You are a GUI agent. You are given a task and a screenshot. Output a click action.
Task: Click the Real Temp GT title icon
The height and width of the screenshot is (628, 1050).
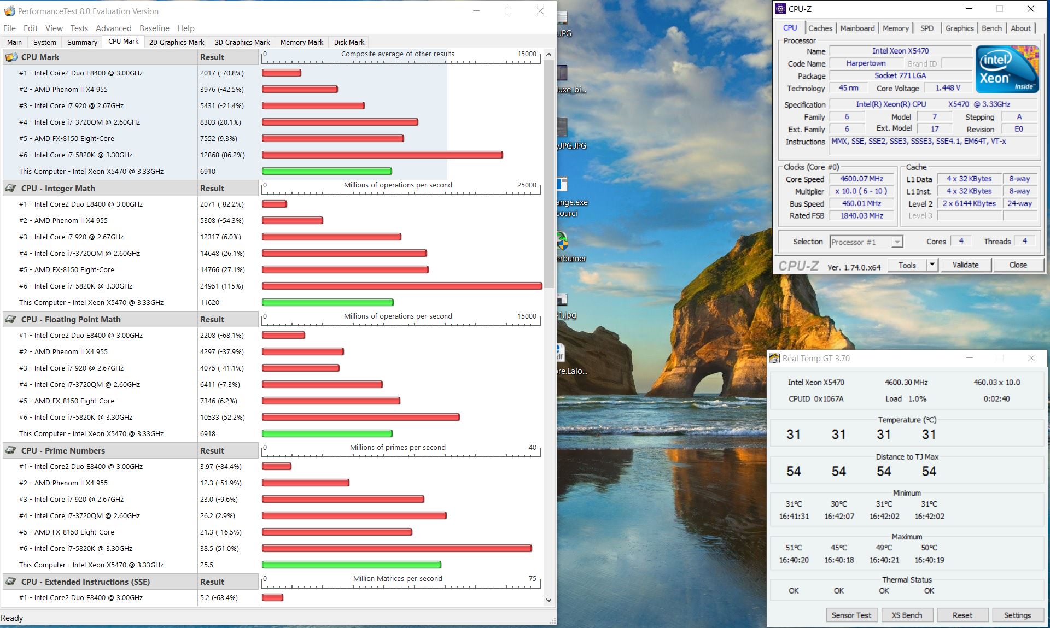point(774,359)
